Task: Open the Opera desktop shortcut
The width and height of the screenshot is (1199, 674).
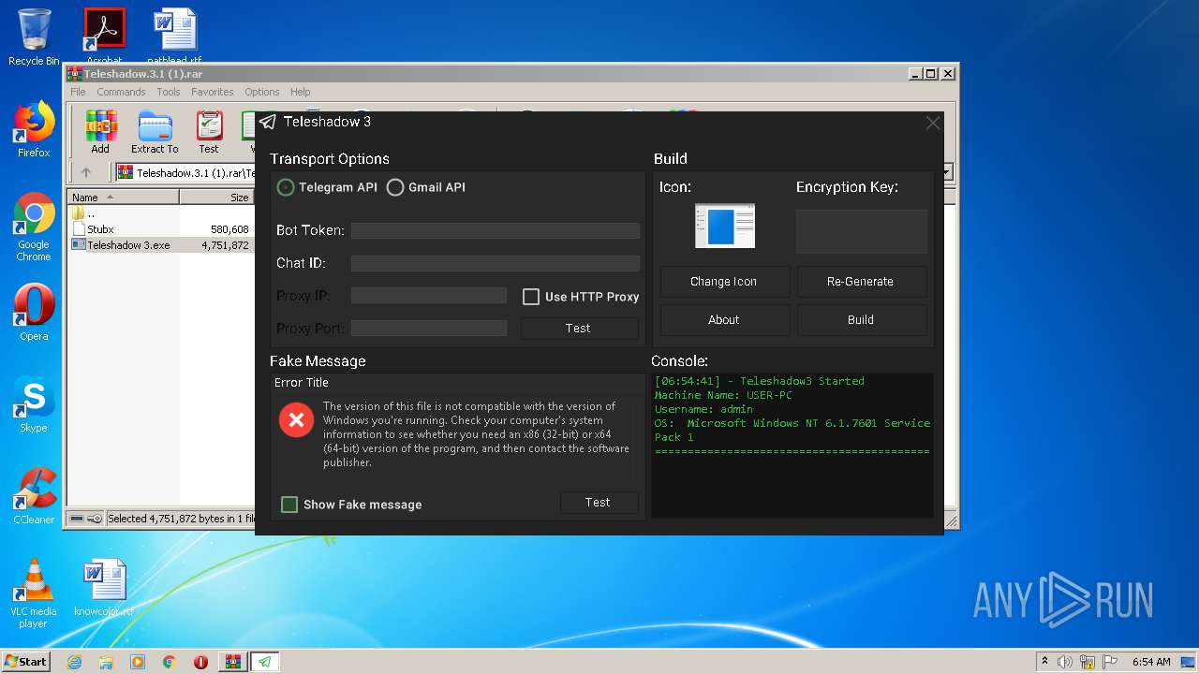Action: coord(34,313)
